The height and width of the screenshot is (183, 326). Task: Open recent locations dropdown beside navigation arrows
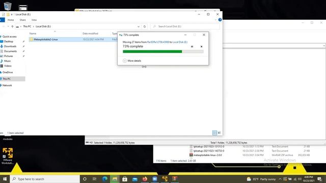pos(8,26)
